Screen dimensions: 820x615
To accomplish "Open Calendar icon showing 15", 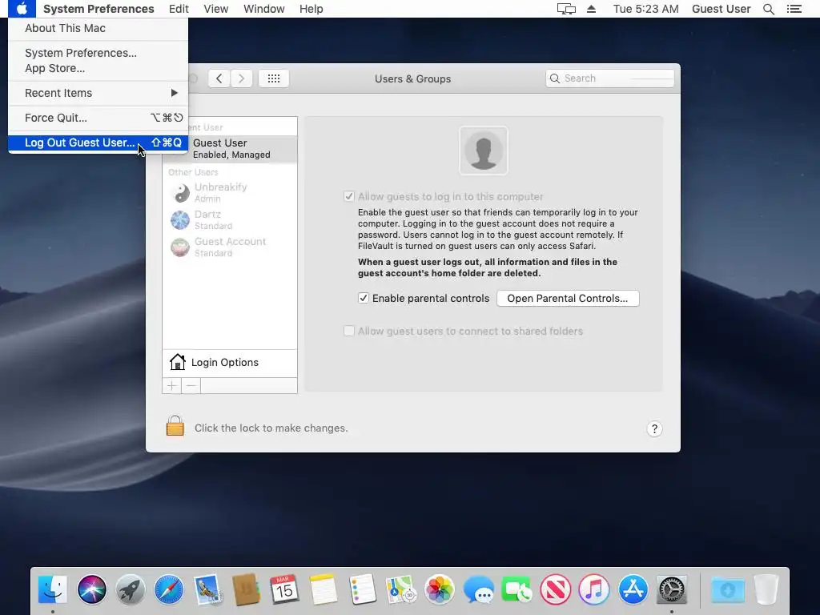I will coord(284,589).
